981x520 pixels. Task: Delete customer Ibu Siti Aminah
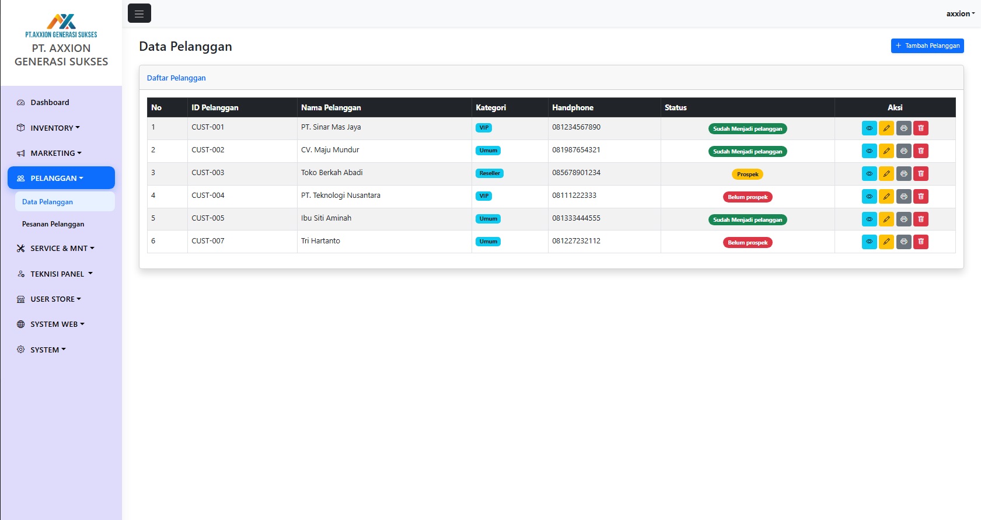[x=921, y=219]
